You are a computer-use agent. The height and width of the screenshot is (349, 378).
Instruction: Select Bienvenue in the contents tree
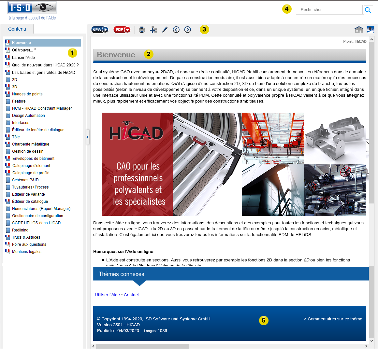click(43, 43)
